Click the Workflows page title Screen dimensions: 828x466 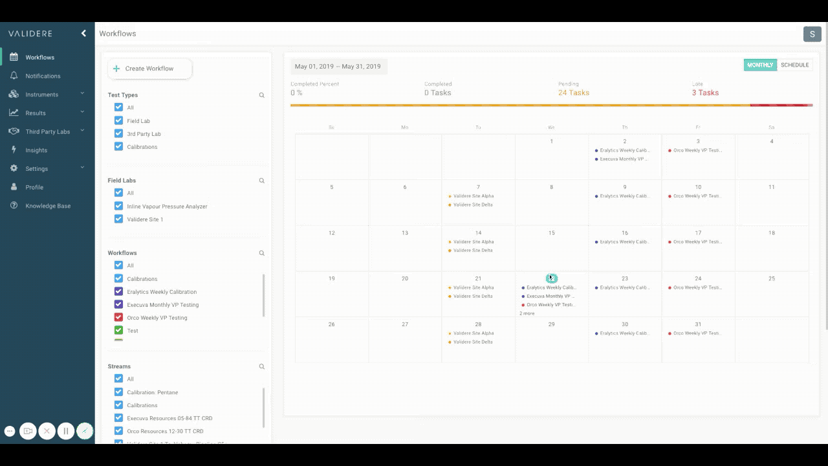click(x=118, y=34)
